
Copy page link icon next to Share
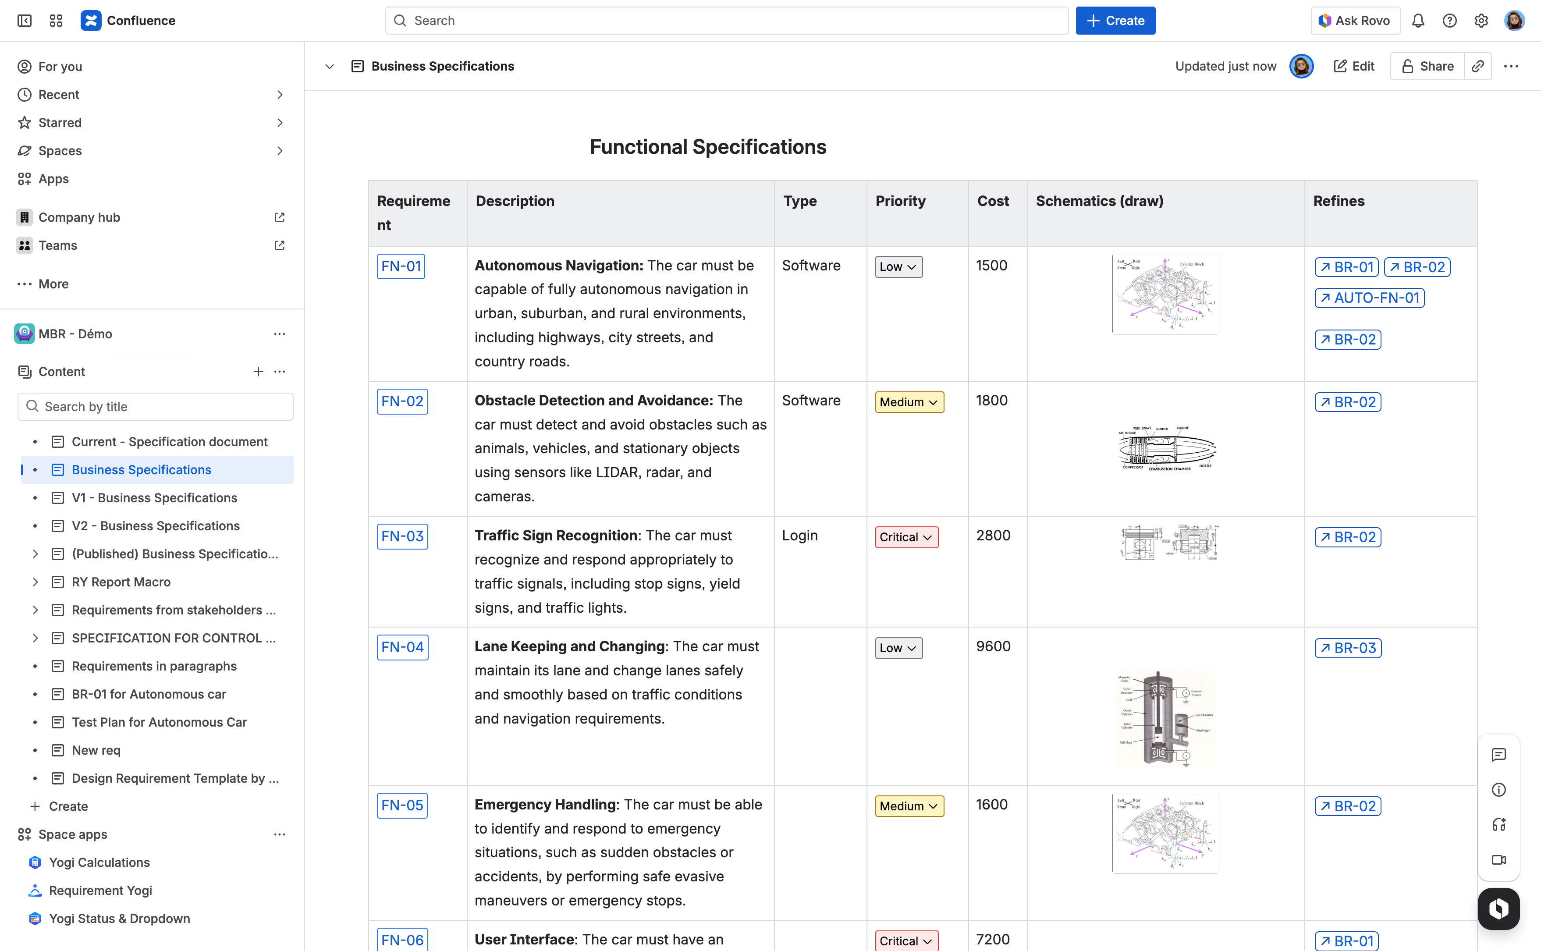pyautogui.click(x=1477, y=66)
